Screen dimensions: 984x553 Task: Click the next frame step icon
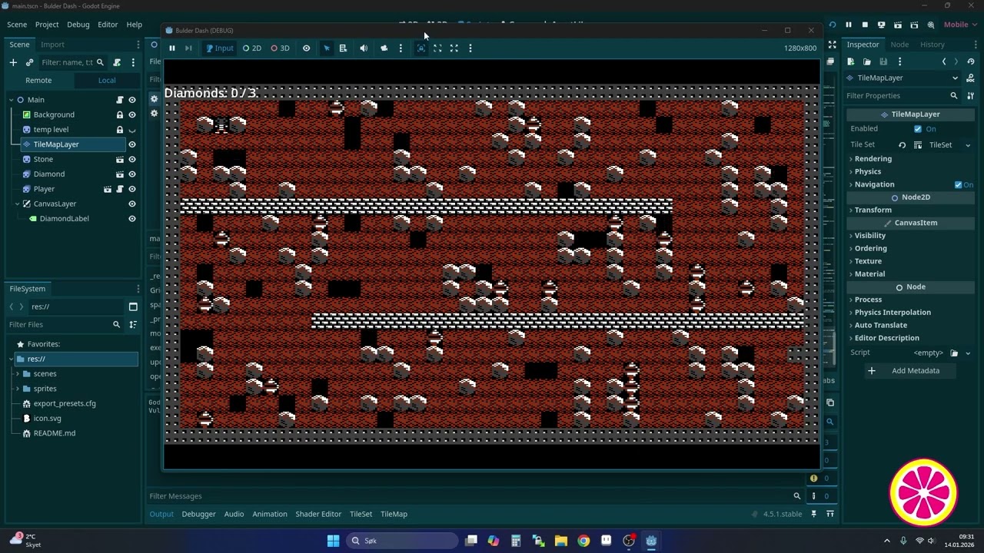(x=188, y=48)
